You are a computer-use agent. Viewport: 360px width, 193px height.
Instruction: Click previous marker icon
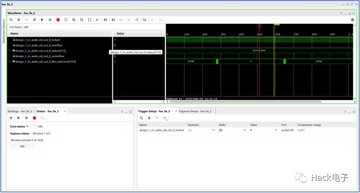(144, 20)
